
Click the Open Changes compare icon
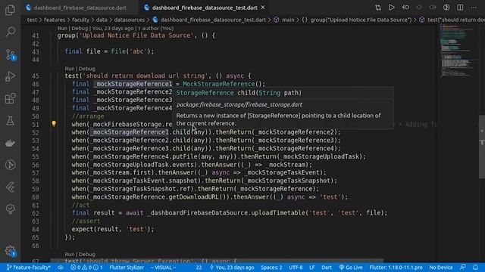(x=378, y=8)
